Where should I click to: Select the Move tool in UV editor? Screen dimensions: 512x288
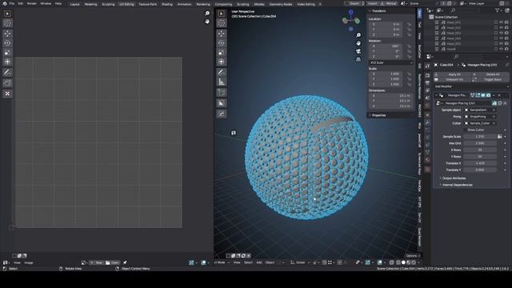pyautogui.click(x=7, y=34)
